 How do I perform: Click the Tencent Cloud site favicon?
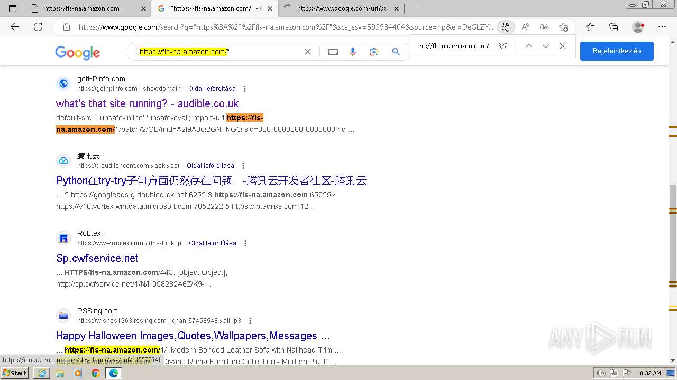[x=63, y=160]
